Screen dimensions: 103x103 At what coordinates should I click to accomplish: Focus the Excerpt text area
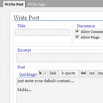[60, 58]
